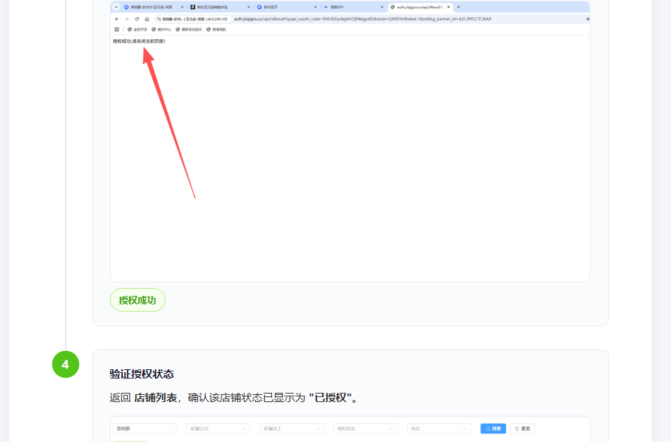Open the 插件中心 bookmark
The image size is (671, 442).
click(x=161, y=29)
